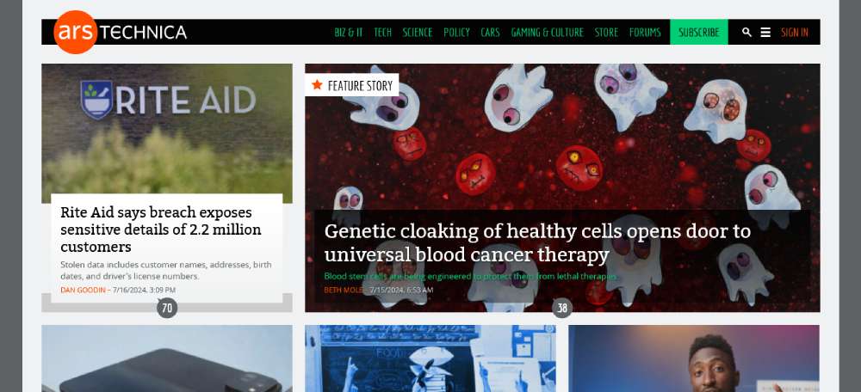Open Gaming & Culture section
The height and width of the screenshot is (392, 861).
[x=547, y=33]
